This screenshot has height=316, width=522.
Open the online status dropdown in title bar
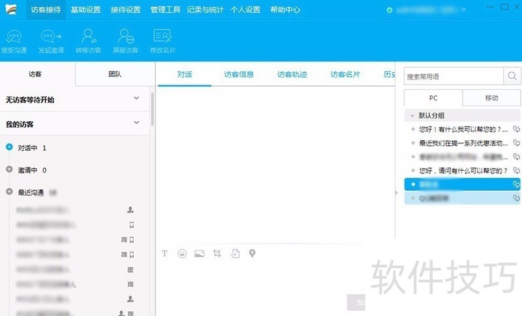pyautogui.click(x=463, y=10)
